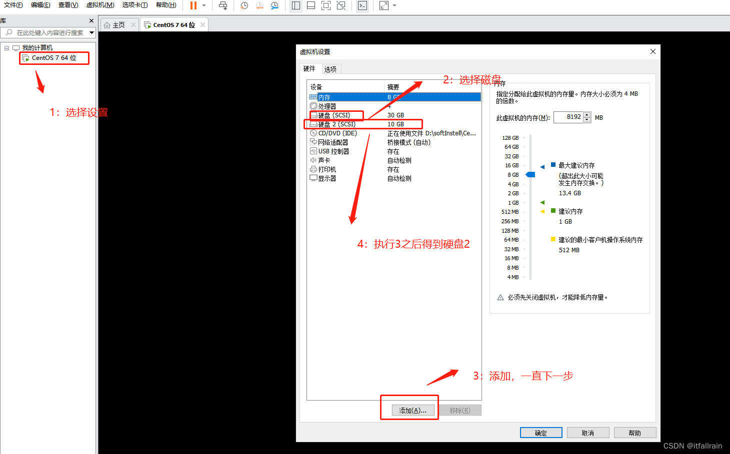Open the snapshot manager wrench icon
This screenshot has height=454, width=730.
274,5
